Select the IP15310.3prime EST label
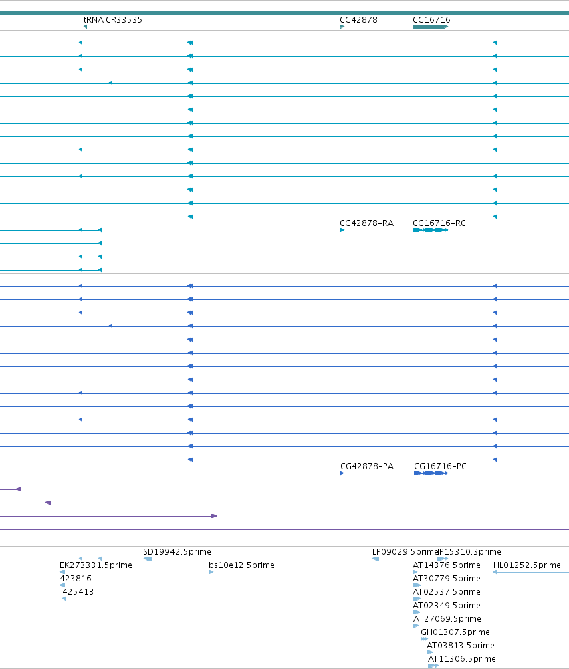 point(469,551)
